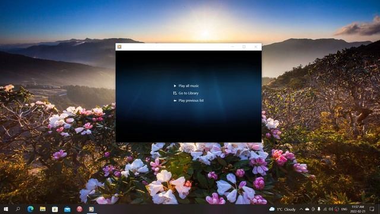Open Microsoft Store from taskbar
The height and width of the screenshot is (214, 380).
click(55, 209)
